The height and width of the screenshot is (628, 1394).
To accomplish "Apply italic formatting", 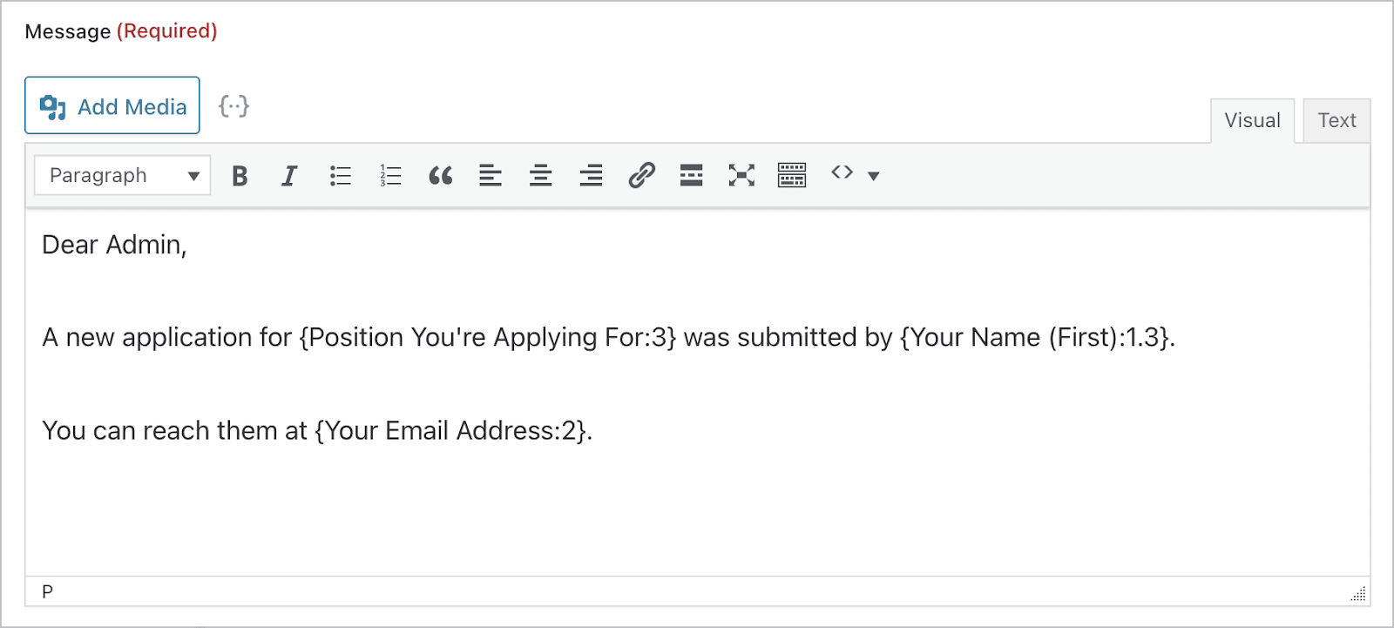I will [288, 175].
